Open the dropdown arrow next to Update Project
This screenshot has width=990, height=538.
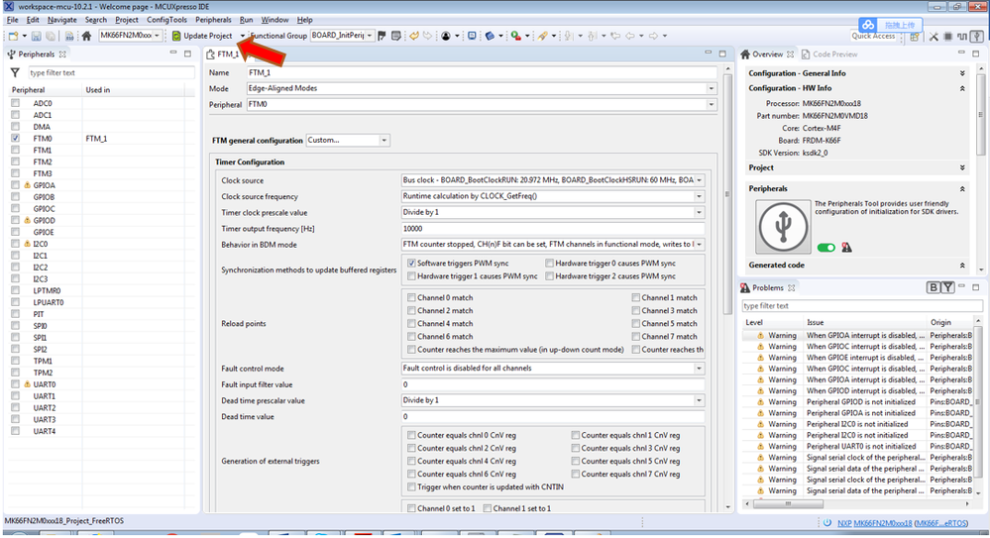(x=243, y=36)
